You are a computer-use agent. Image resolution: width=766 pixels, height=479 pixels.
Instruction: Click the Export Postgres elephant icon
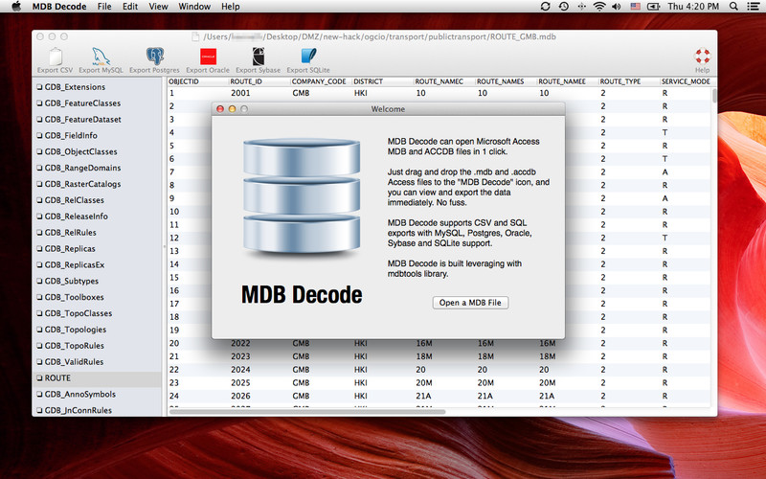tap(154, 57)
